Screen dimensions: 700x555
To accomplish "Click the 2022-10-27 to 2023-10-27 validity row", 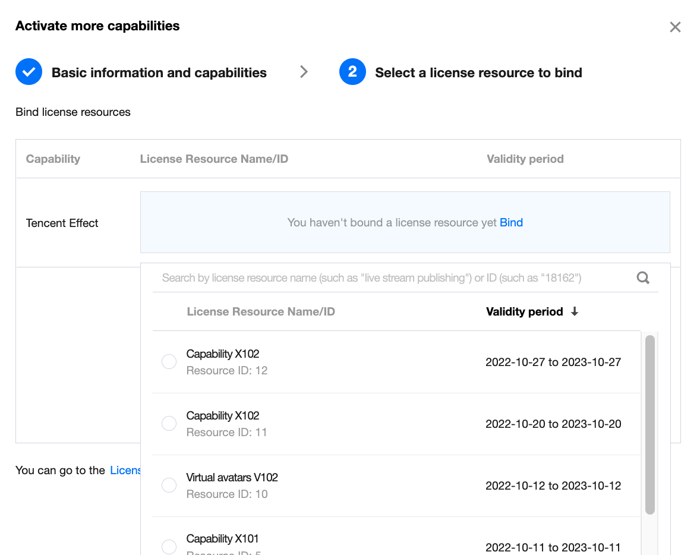I will click(x=553, y=362).
